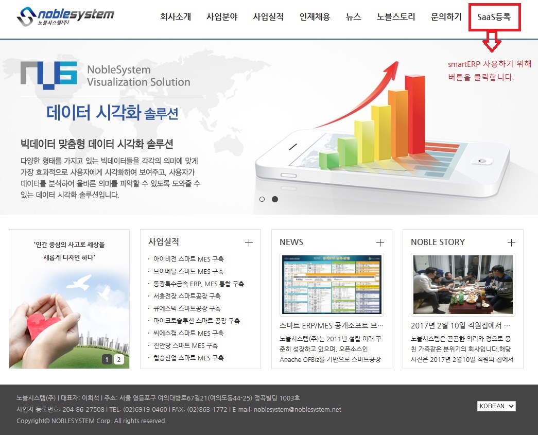The height and width of the screenshot is (435, 538).
Task: Open the KOREAN language dropdown
Action: tap(496, 406)
